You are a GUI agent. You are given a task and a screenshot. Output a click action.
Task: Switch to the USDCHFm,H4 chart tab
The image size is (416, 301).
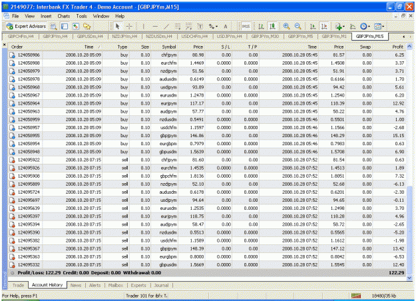click(x=195, y=37)
